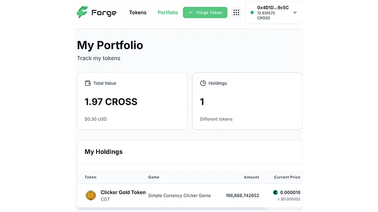The width and height of the screenshot is (378, 212).
Task: Click the Forge Token button
Action: pos(205,13)
